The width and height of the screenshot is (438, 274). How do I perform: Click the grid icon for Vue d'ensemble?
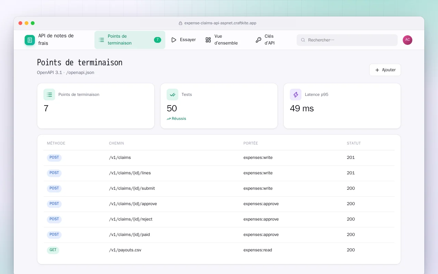[x=208, y=40]
